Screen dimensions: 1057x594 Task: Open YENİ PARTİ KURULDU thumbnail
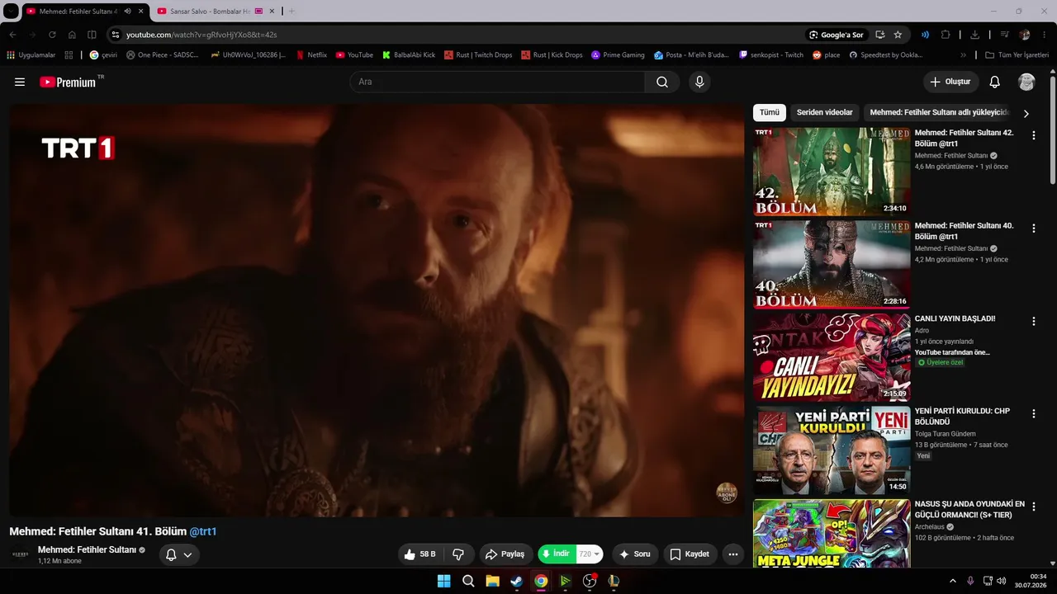click(832, 450)
